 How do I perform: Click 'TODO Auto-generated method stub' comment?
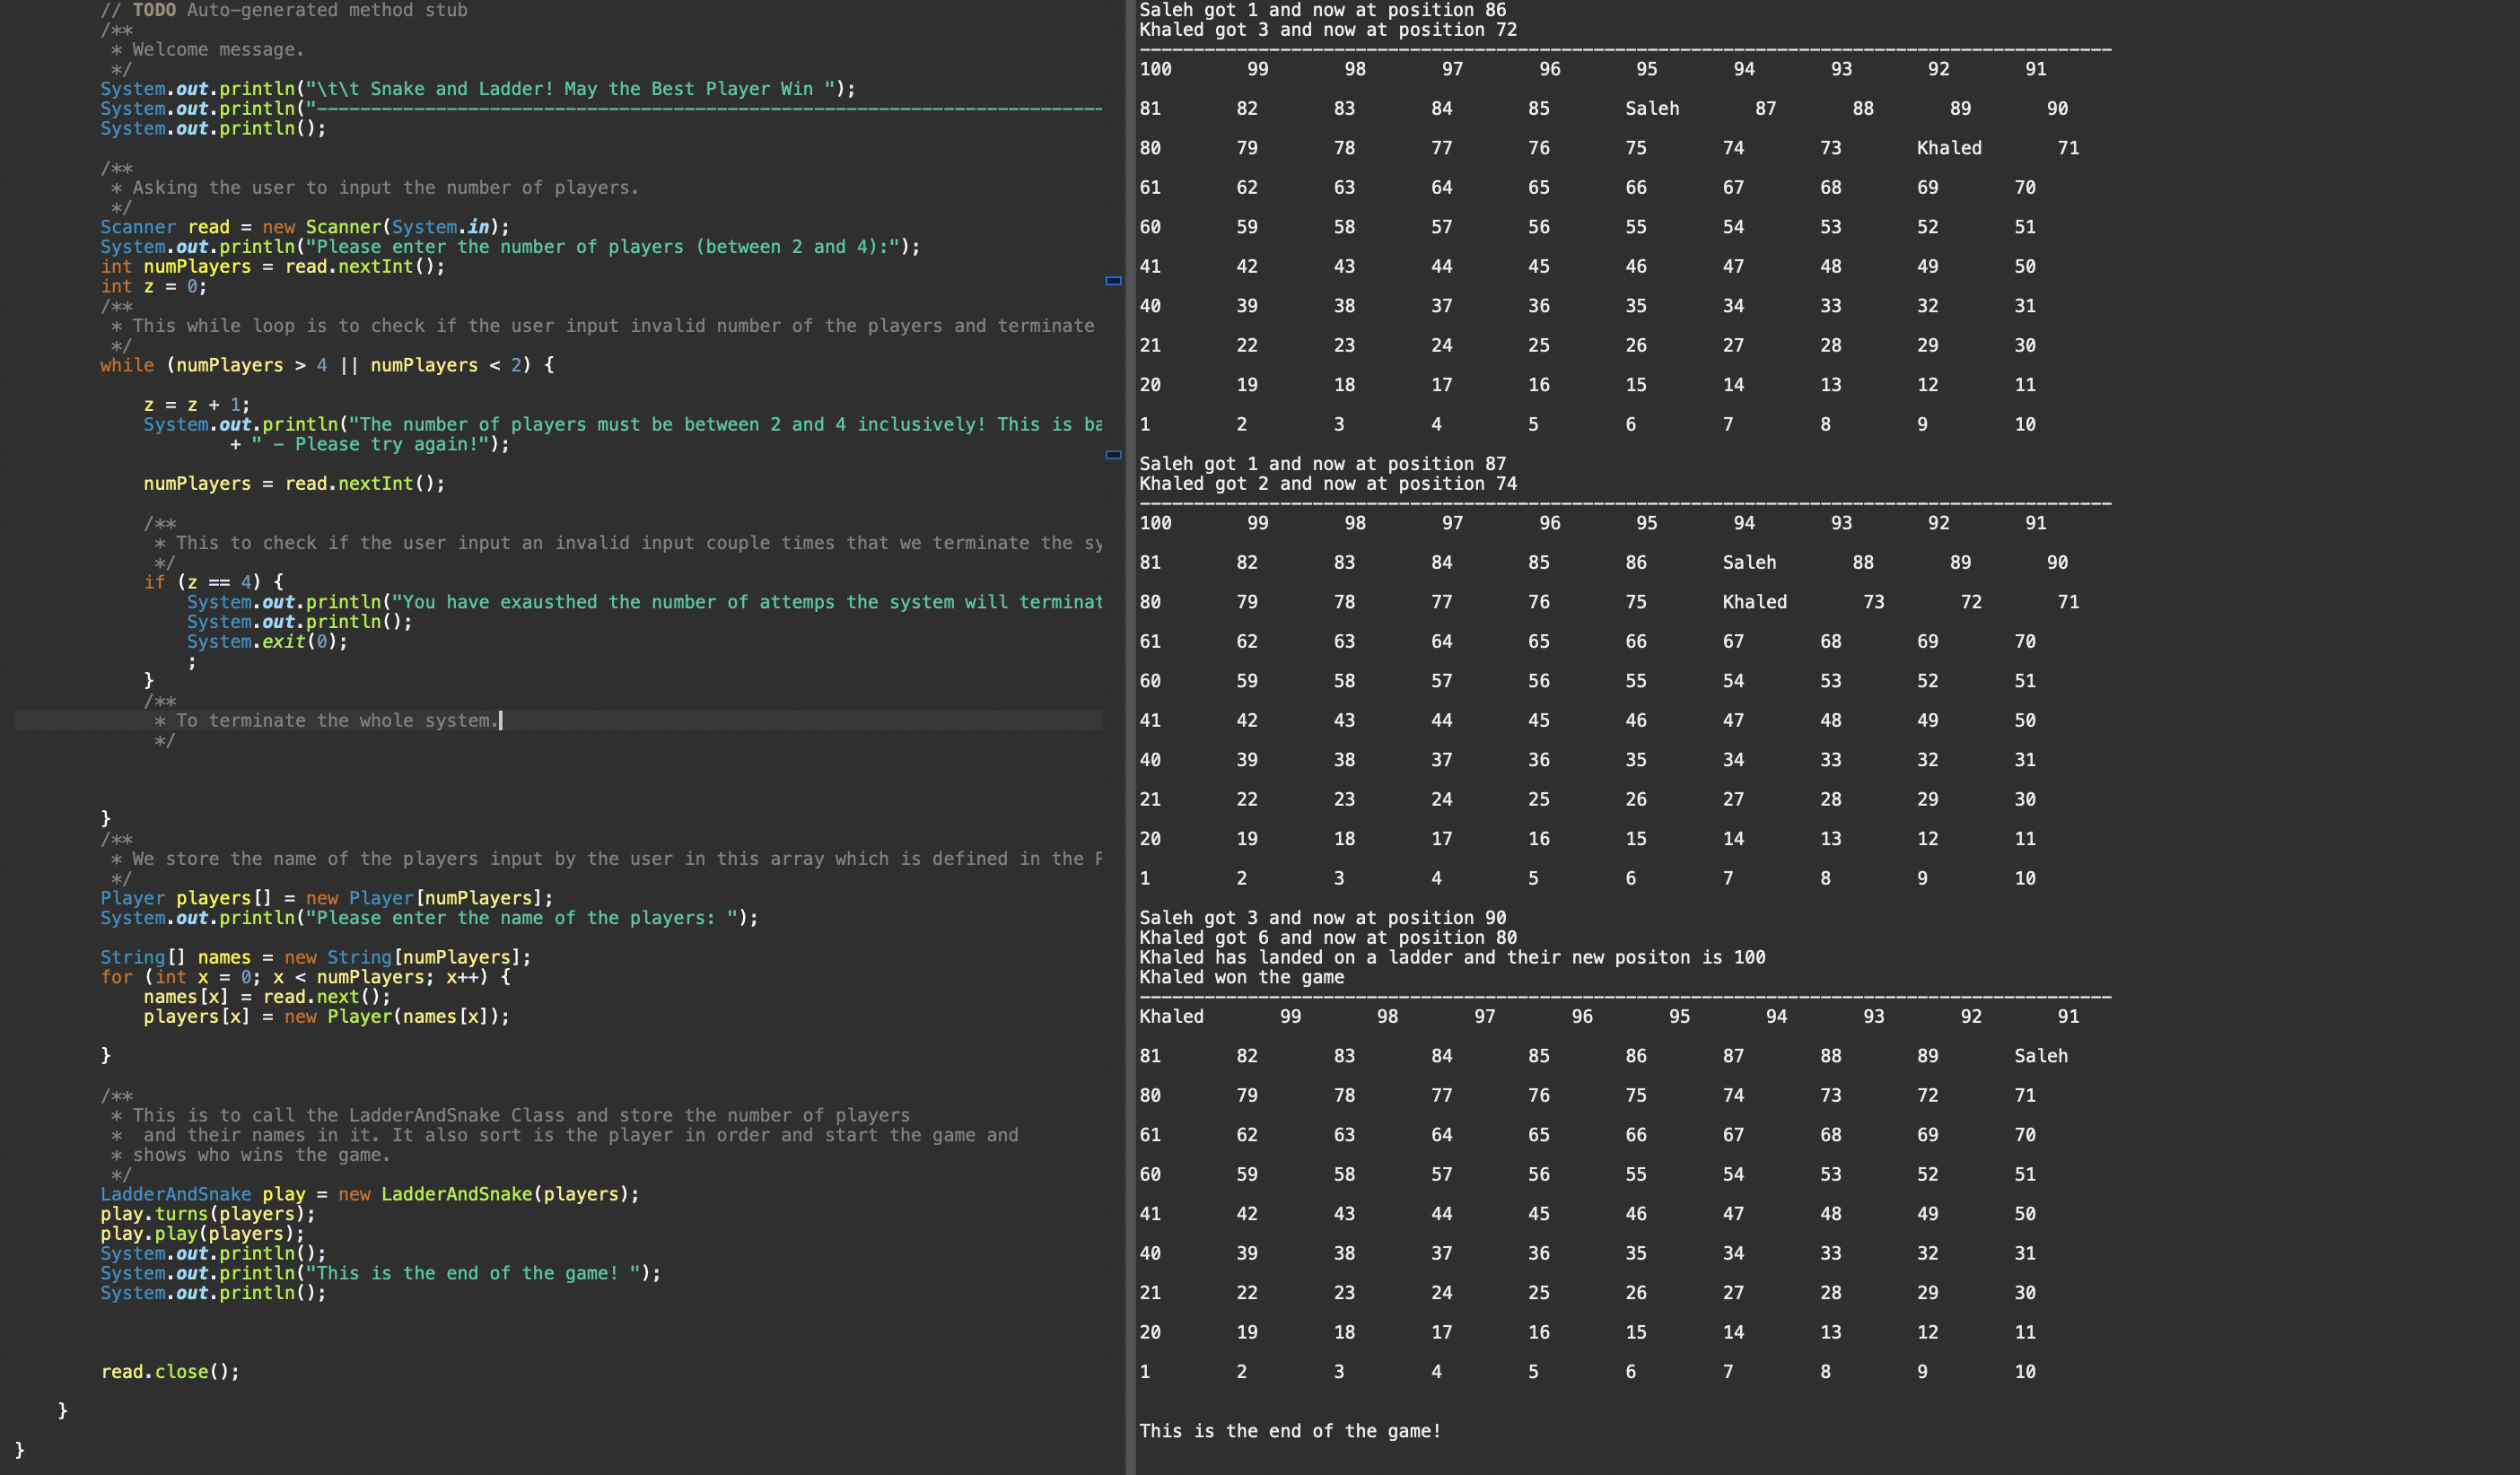pos(300,10)
